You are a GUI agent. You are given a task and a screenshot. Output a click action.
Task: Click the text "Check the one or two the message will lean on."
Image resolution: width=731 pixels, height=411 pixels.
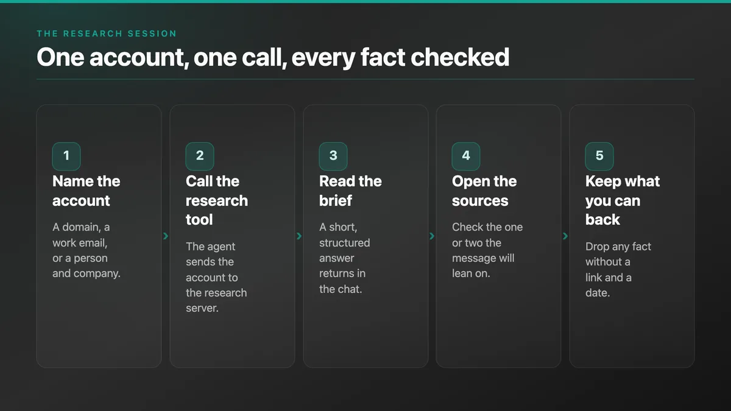(x=487, y=250)
